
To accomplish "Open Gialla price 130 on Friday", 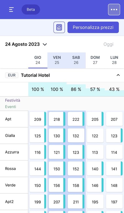I will pos(57,136).
